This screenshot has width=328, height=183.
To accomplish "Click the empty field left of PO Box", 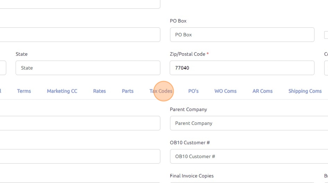I will 80,35.
